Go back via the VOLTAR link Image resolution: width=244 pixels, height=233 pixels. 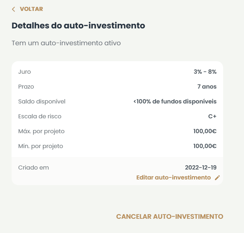tap(31, 9)
